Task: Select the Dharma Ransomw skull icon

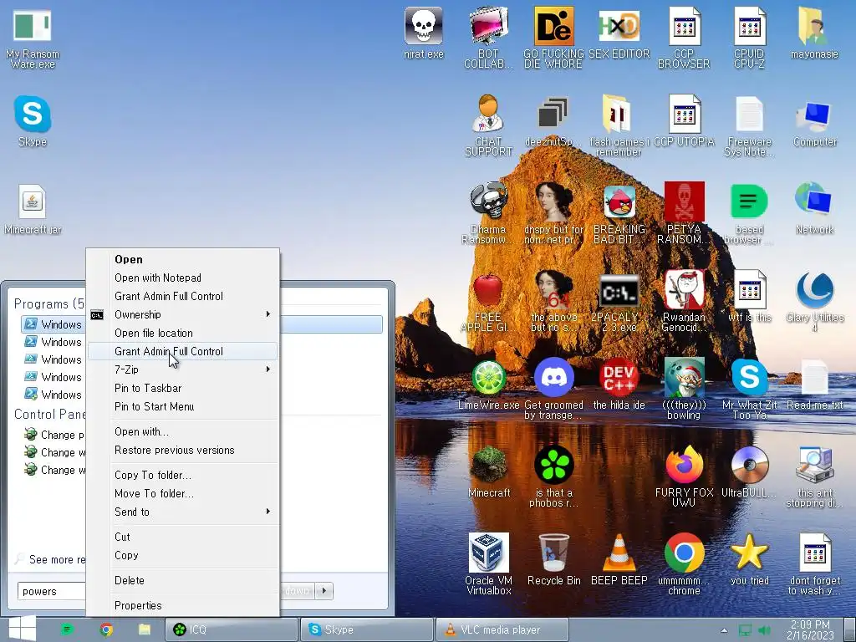Action: (488, 201)
